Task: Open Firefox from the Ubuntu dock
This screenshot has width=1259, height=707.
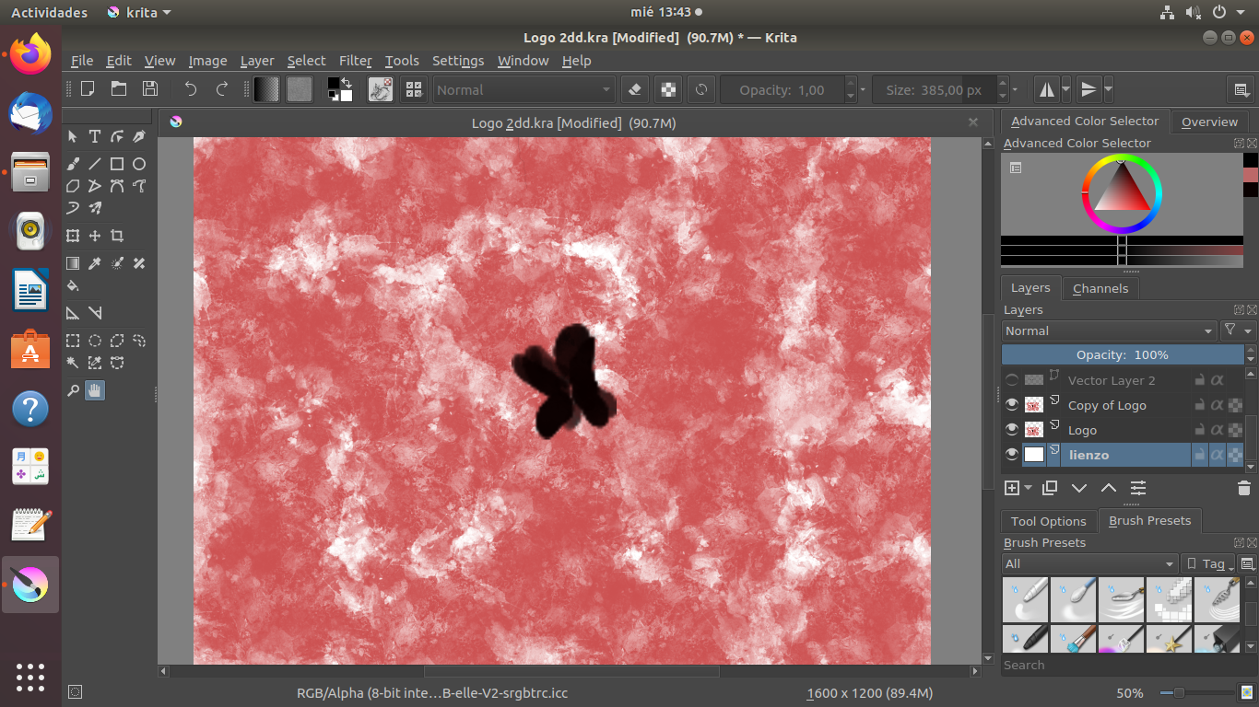Action: tap(30, 53)
